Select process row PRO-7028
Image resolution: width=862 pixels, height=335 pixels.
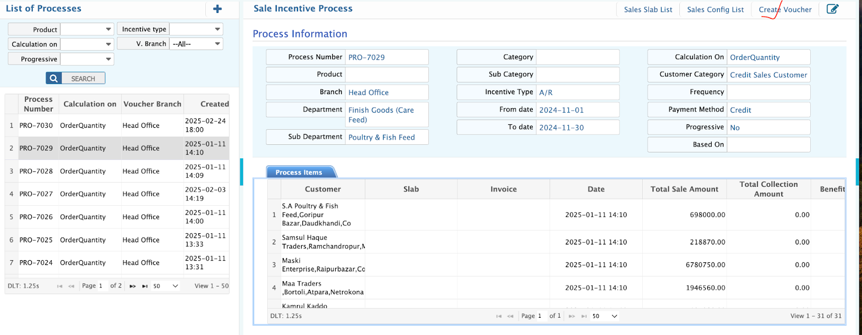tap(117, 171)
